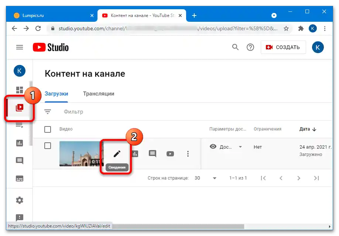The height and width of the screenshot is (236, 339).
Task: Click the date 24 апр. 2021 г.
Action: [x=315, y=147]
